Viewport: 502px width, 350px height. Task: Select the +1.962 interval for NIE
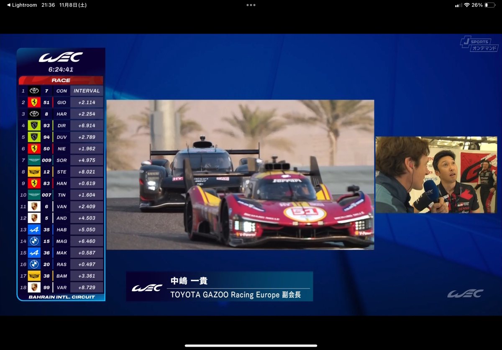(x=87, y=149)
